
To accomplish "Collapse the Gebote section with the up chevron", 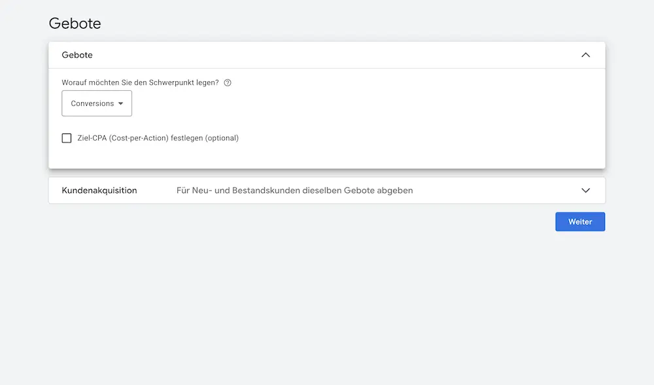I will pos(585,55).
